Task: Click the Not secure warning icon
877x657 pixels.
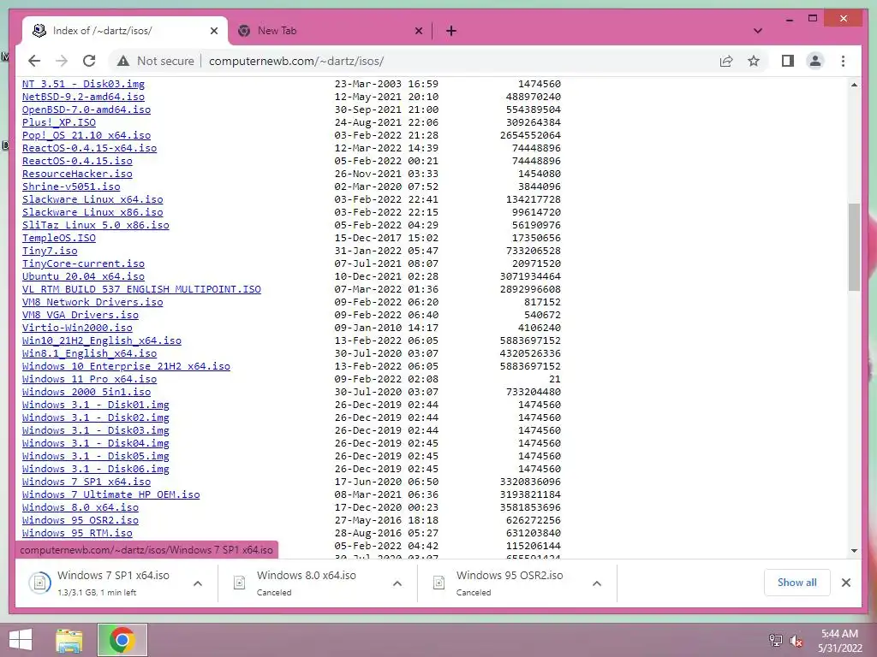Action: click(x=123, y=61)
